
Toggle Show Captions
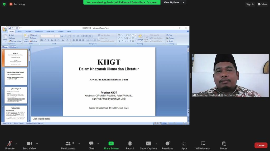click(x=148, y=144)
